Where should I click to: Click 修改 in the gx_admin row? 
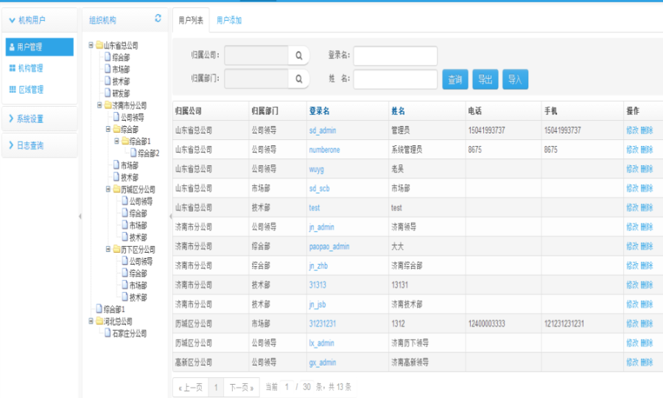[x=632, y=363]
